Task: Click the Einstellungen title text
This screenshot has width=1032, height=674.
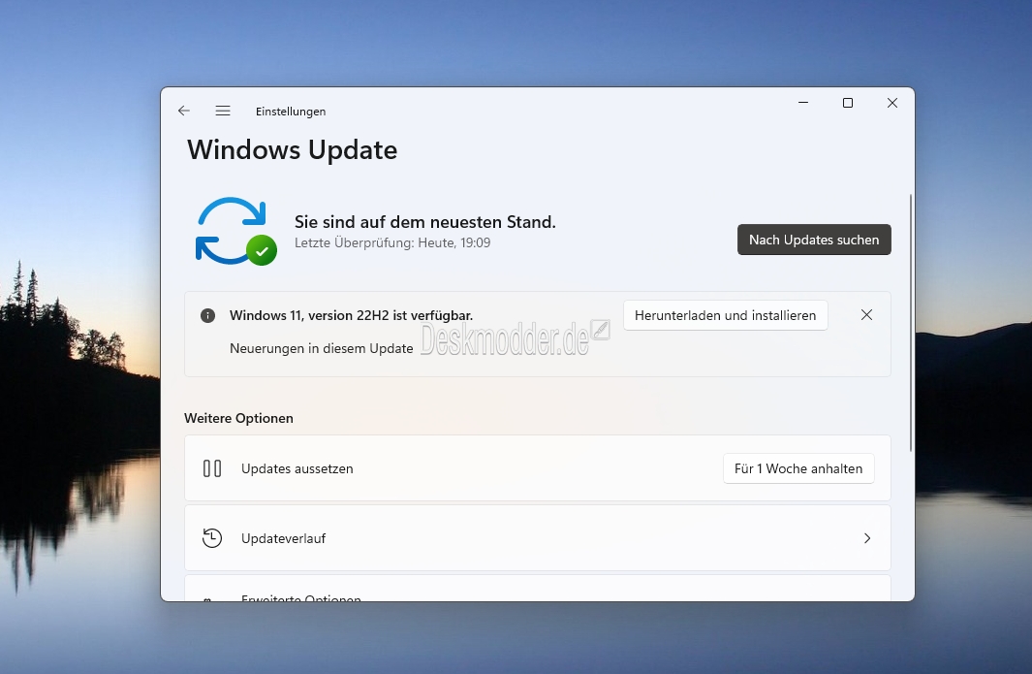Action: [x=291, y=112]
